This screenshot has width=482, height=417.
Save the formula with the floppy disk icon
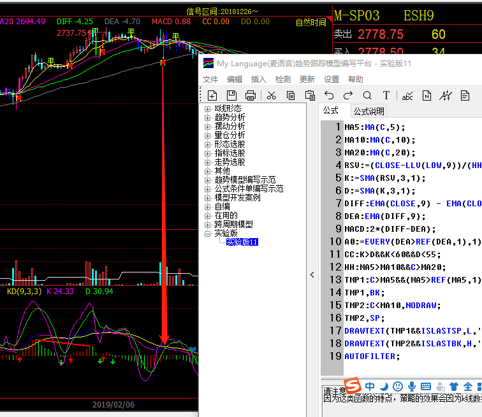(231, 95)
